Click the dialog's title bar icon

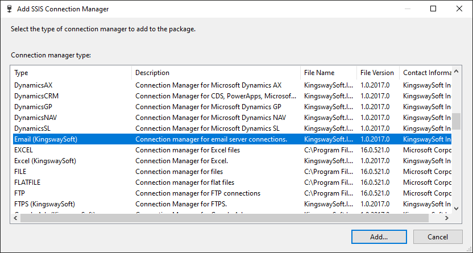pyautogui.click(x=10, y=9)
